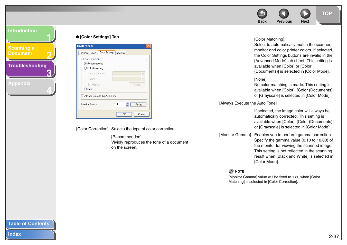Switch to the Scanner tab

[121, 53]
